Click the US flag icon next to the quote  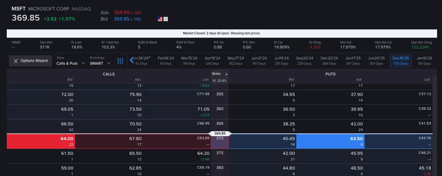point(160,19)
